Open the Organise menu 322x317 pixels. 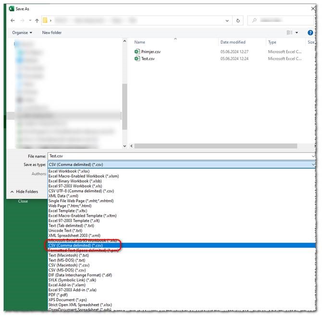22,33
